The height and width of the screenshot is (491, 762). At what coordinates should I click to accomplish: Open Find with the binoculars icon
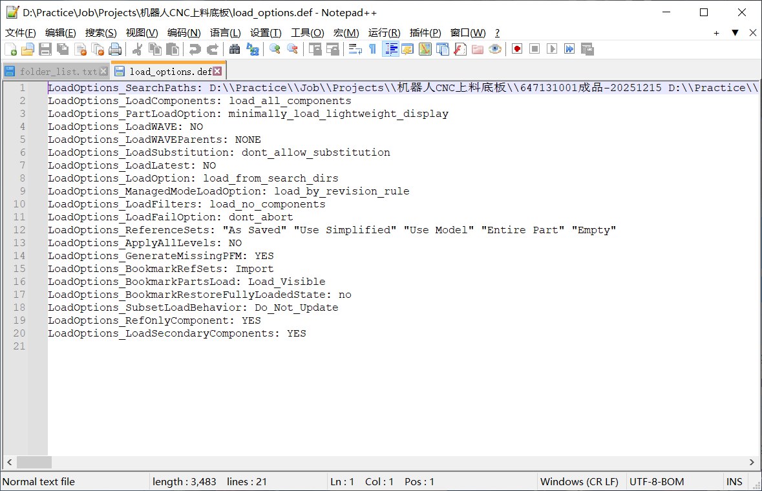tap(235, 49)
